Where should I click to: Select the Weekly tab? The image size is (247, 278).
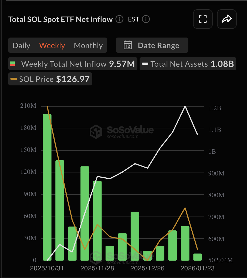tap(52, 45)
